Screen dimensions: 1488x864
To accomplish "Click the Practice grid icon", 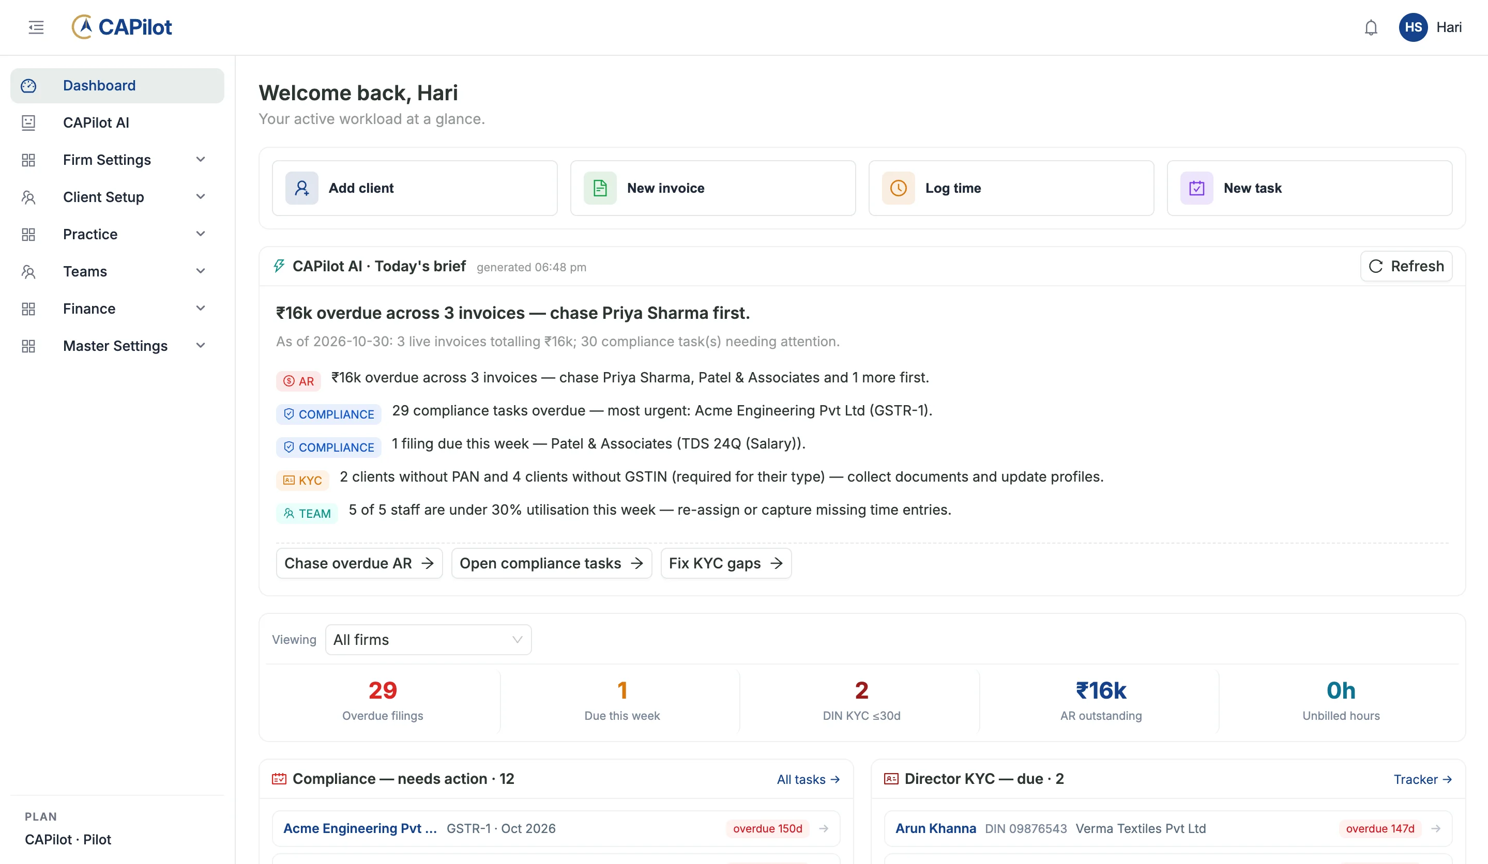I will (x=28, y=234).
